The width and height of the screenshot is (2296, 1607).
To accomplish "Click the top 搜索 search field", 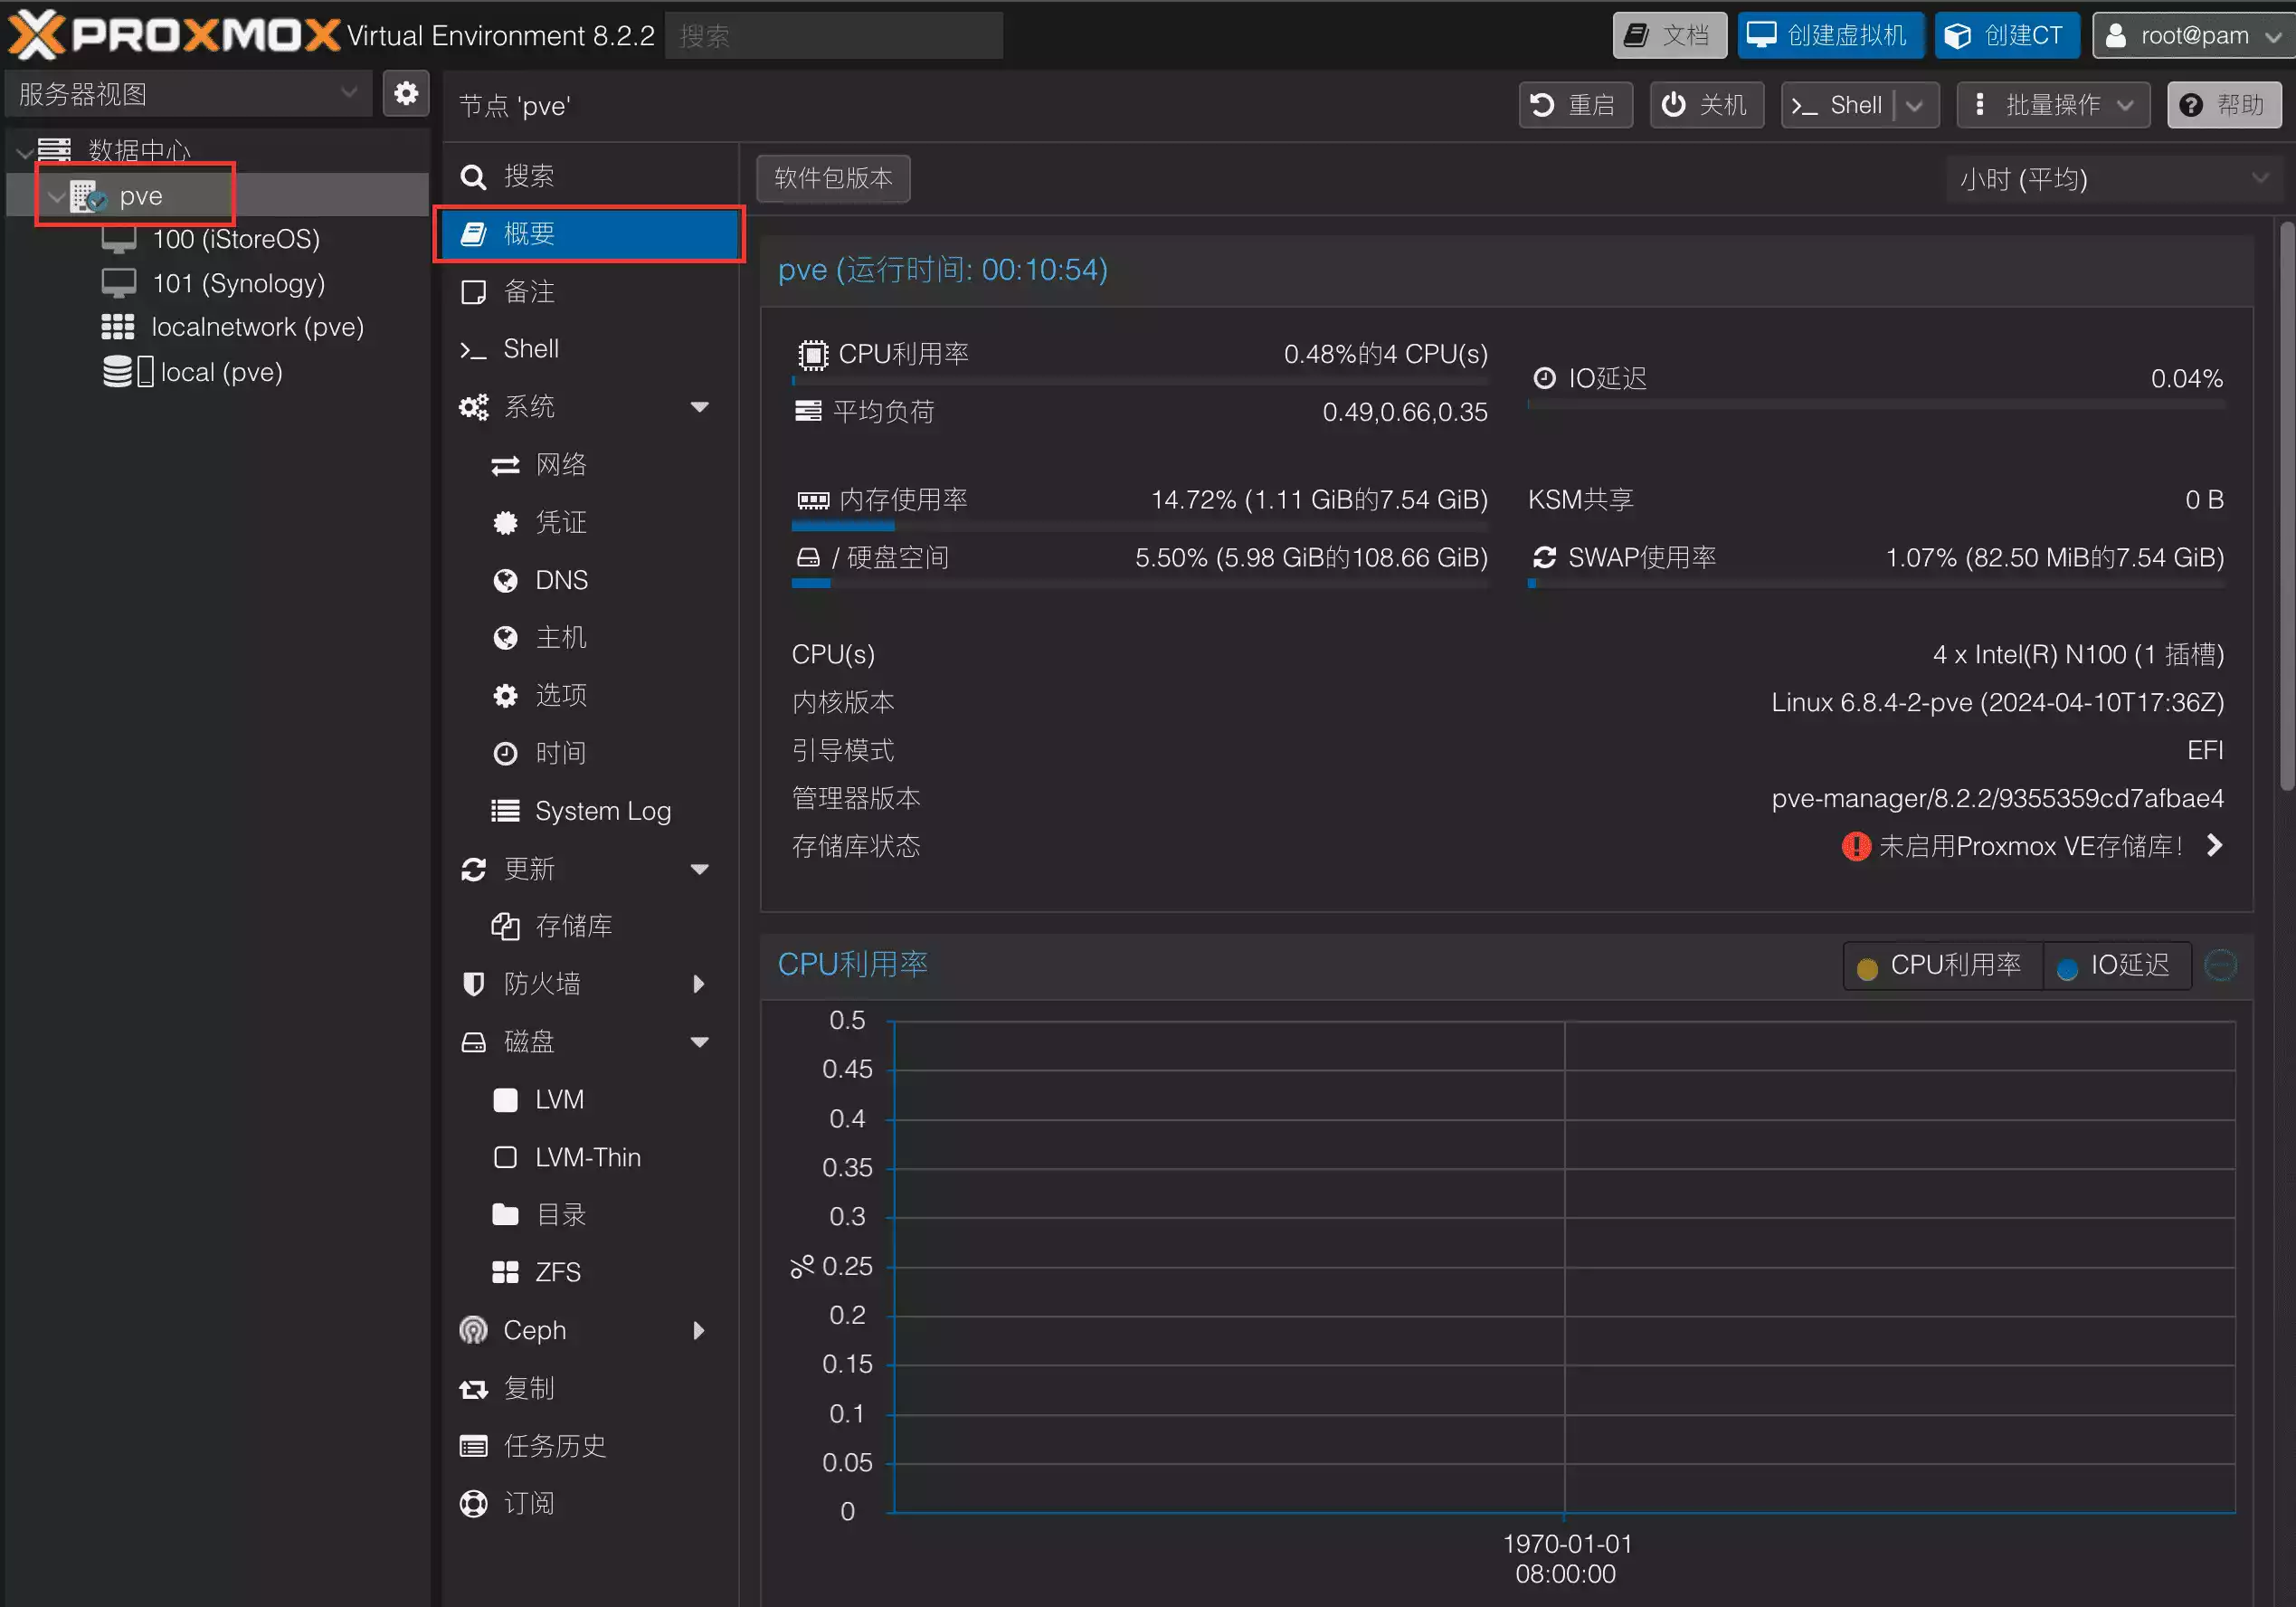I will 832,36.
